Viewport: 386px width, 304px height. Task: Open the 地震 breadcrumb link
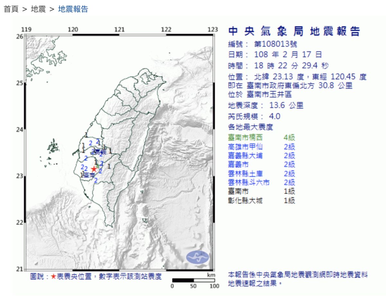pyautogui.click(x=38, y=9)
